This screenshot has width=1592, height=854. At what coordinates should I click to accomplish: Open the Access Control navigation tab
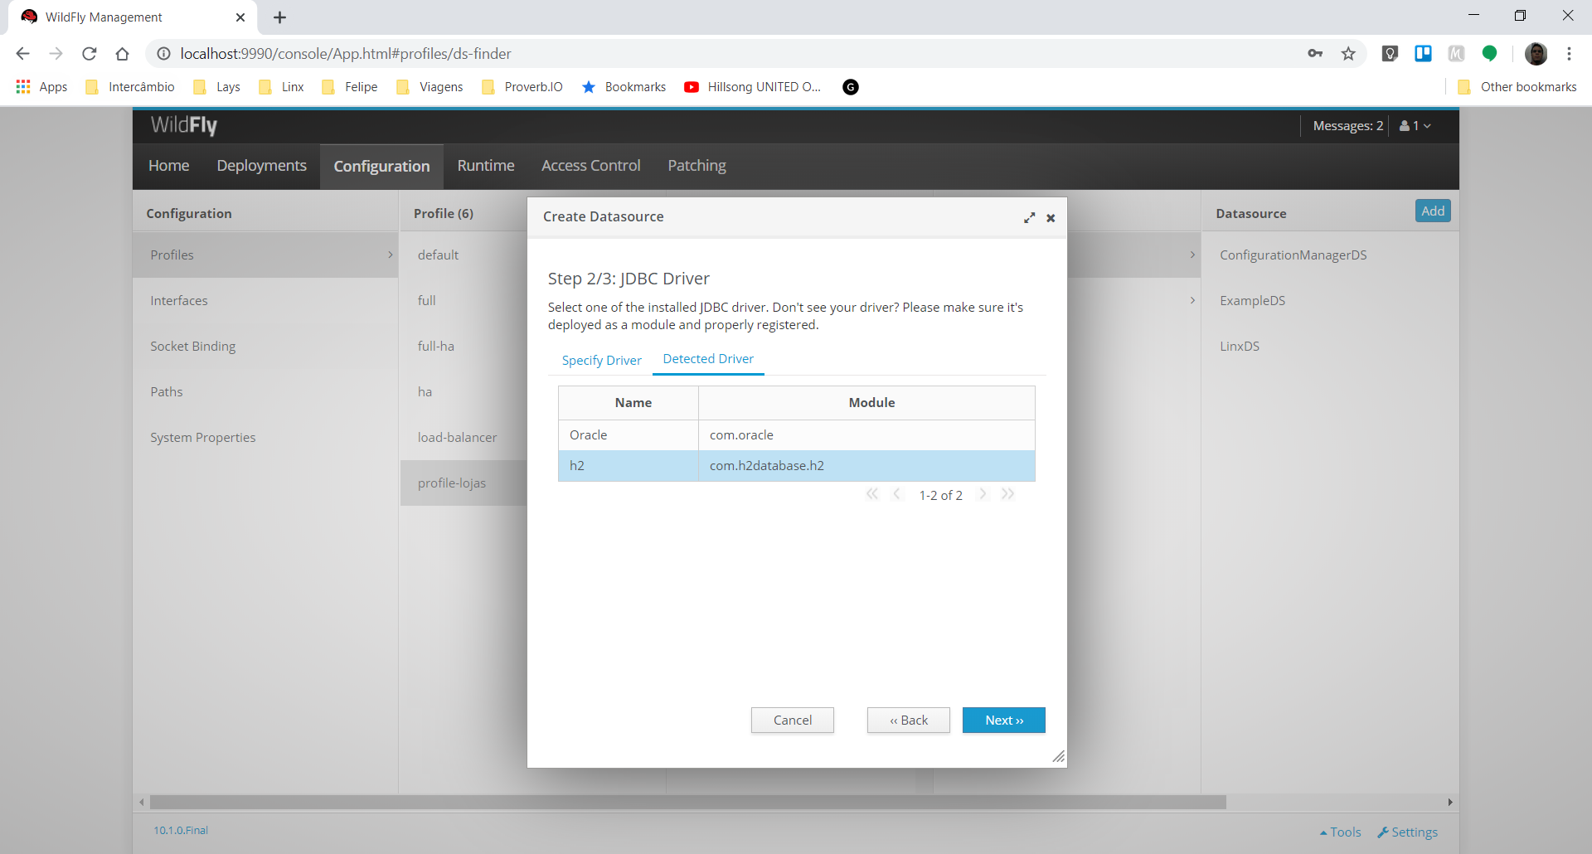(x=591, y=166)
